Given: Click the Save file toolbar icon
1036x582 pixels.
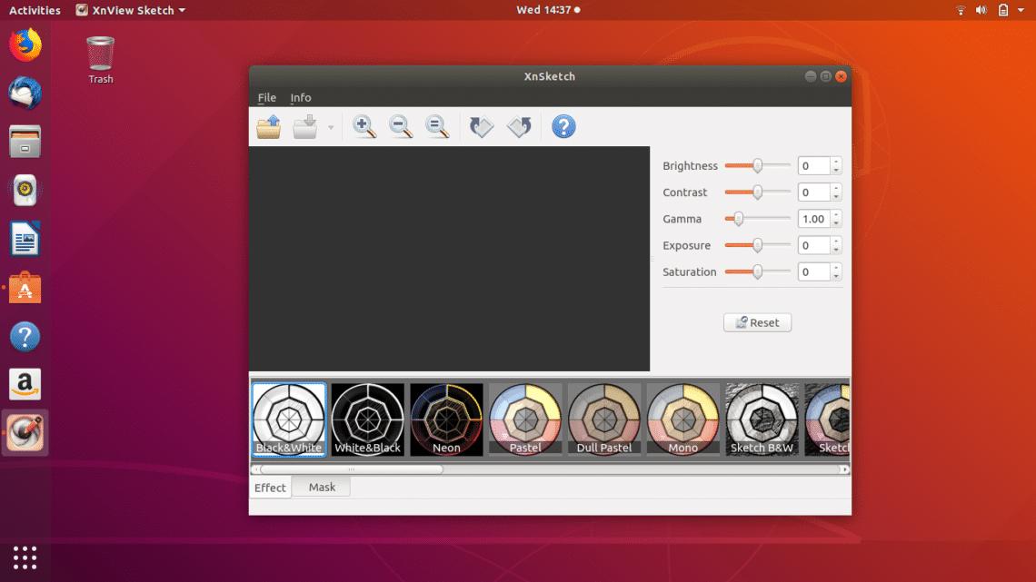Looking at the screenshot, I should (x=306, y=126).
